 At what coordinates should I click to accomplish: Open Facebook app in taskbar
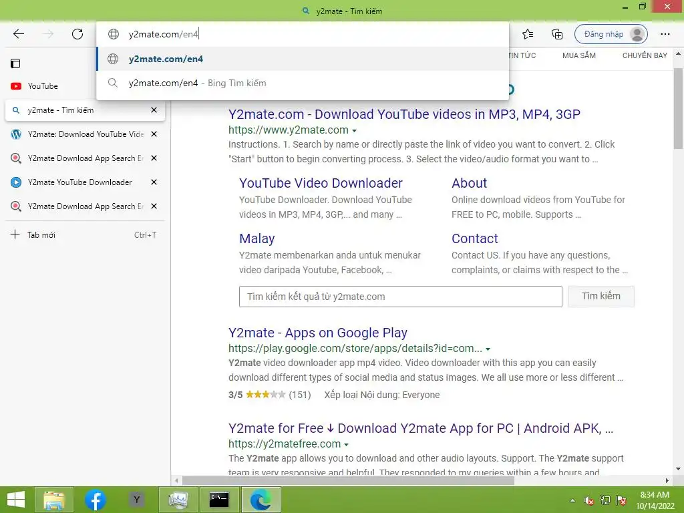click(95, 500)
